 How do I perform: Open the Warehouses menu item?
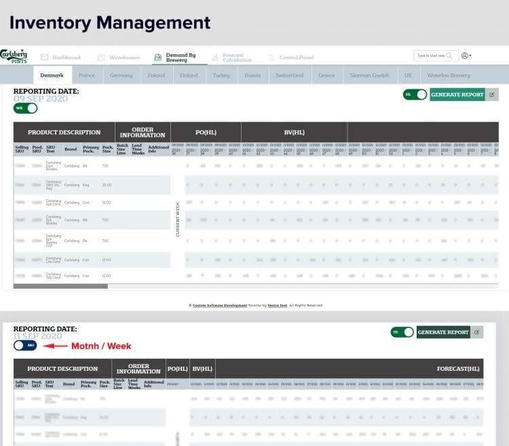tap(124, 58)
